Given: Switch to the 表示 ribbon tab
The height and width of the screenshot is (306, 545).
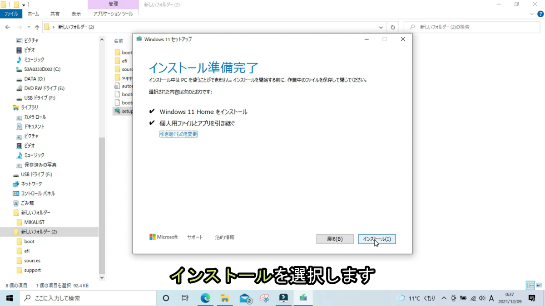Looking at the screenshot, I should pos(76,14).
